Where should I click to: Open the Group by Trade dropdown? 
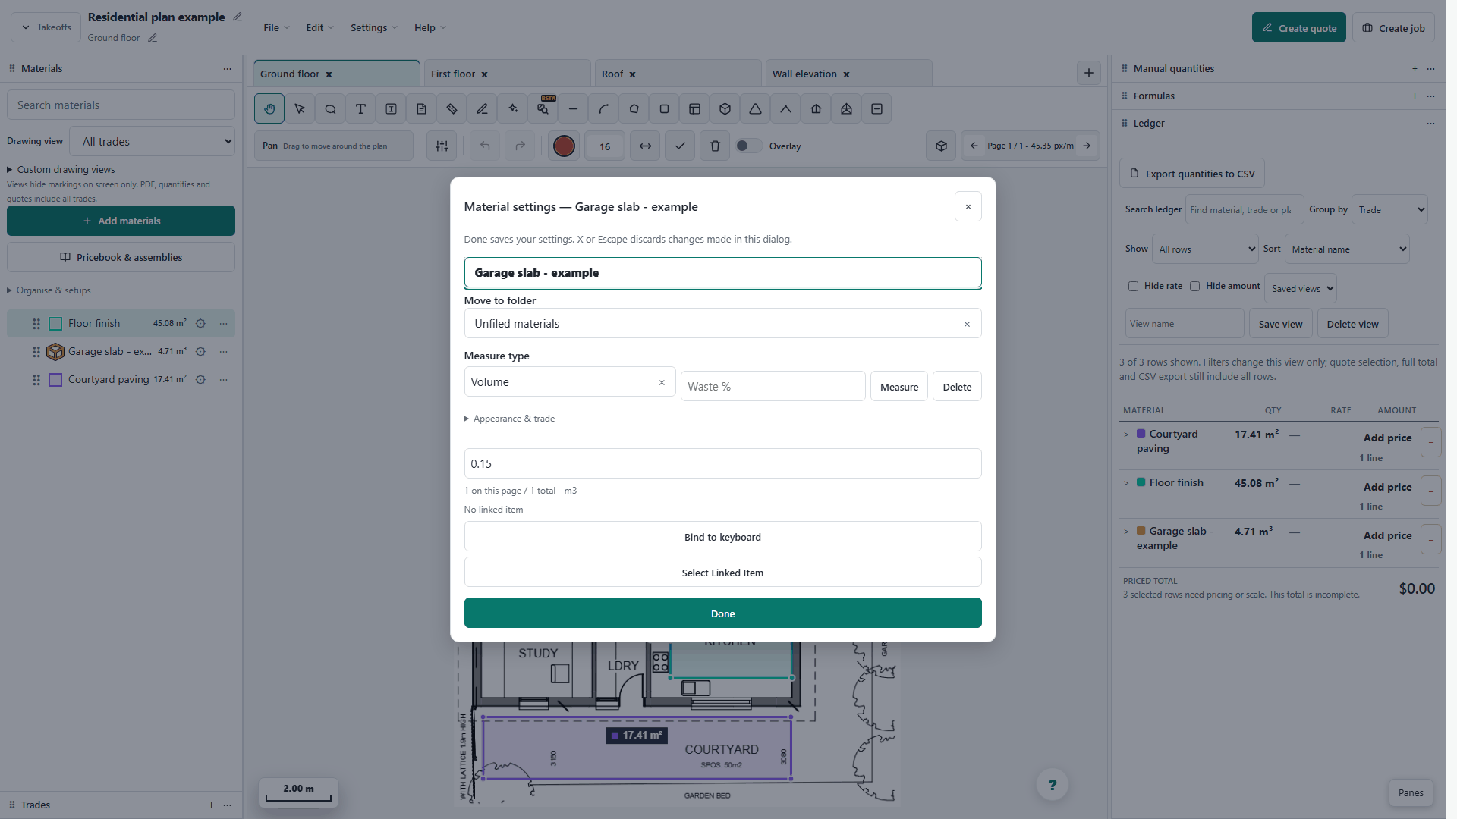tap(1389, 210)
